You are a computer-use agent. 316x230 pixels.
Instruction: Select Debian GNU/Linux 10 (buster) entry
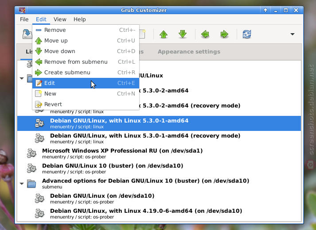click(x=159, y=169)
